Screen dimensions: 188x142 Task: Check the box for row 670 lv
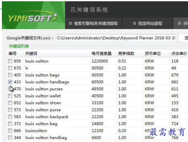click(10, 68)
